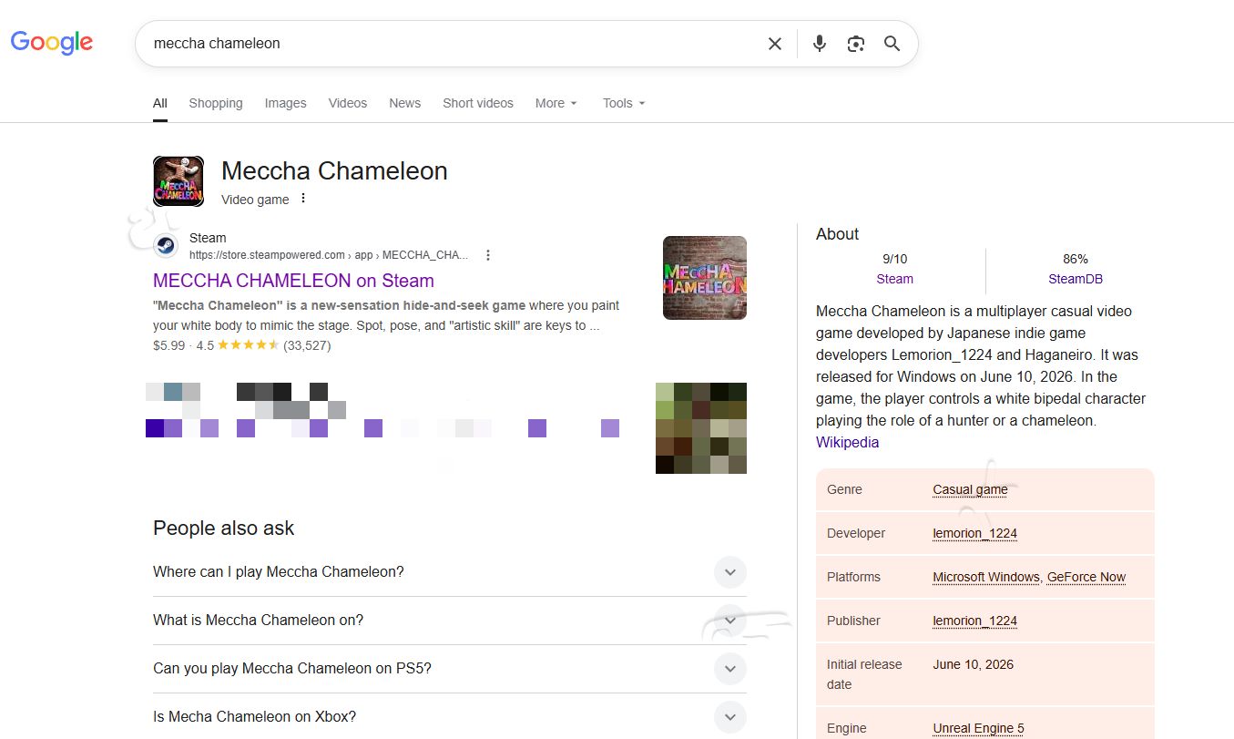Image resolution: width=1234 pixels, height=739 pixels.
Task: Click the Unreal Engine 5 link
Action: tap(979, 728)
